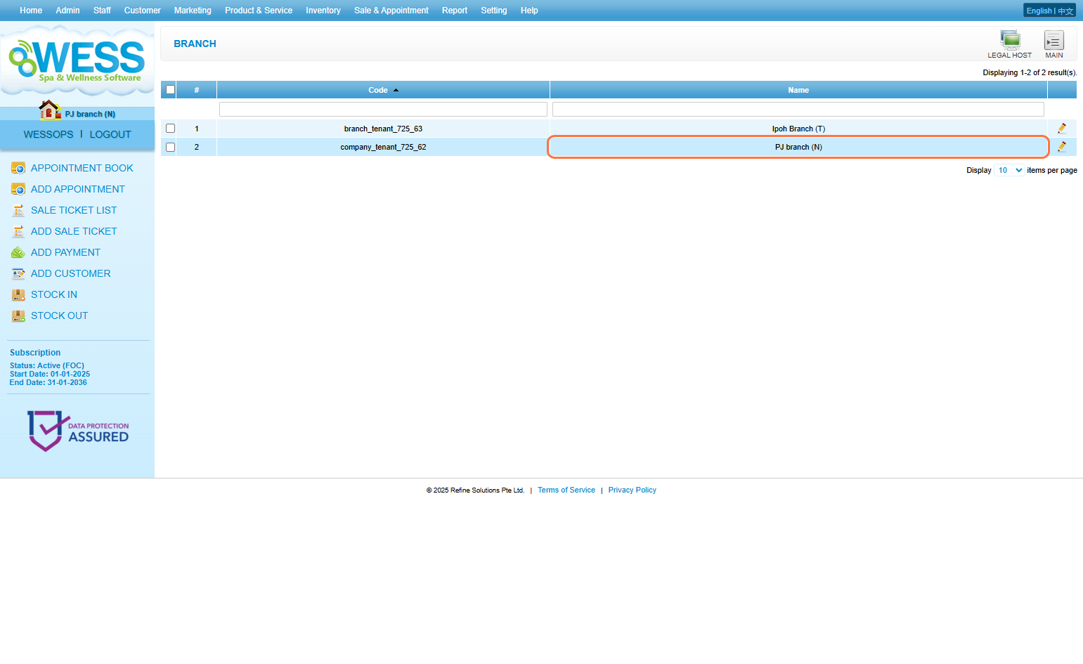
Task: Click the Add Payment sidebar icon
Action: click(18, 252)
